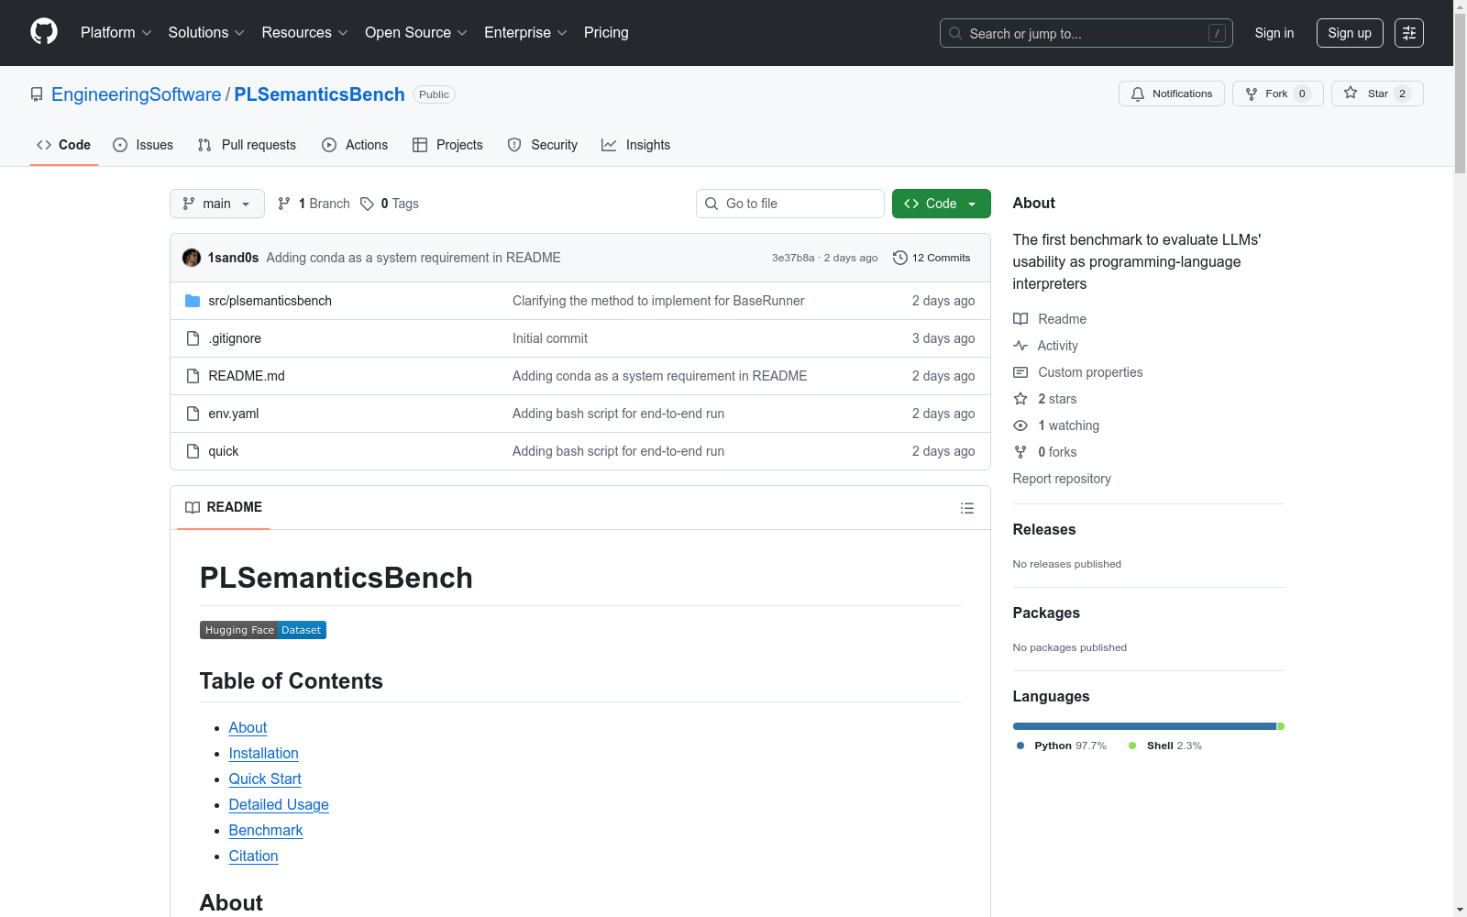Expand the Enterprise menu
The image size is (1467, 917).
525,33
